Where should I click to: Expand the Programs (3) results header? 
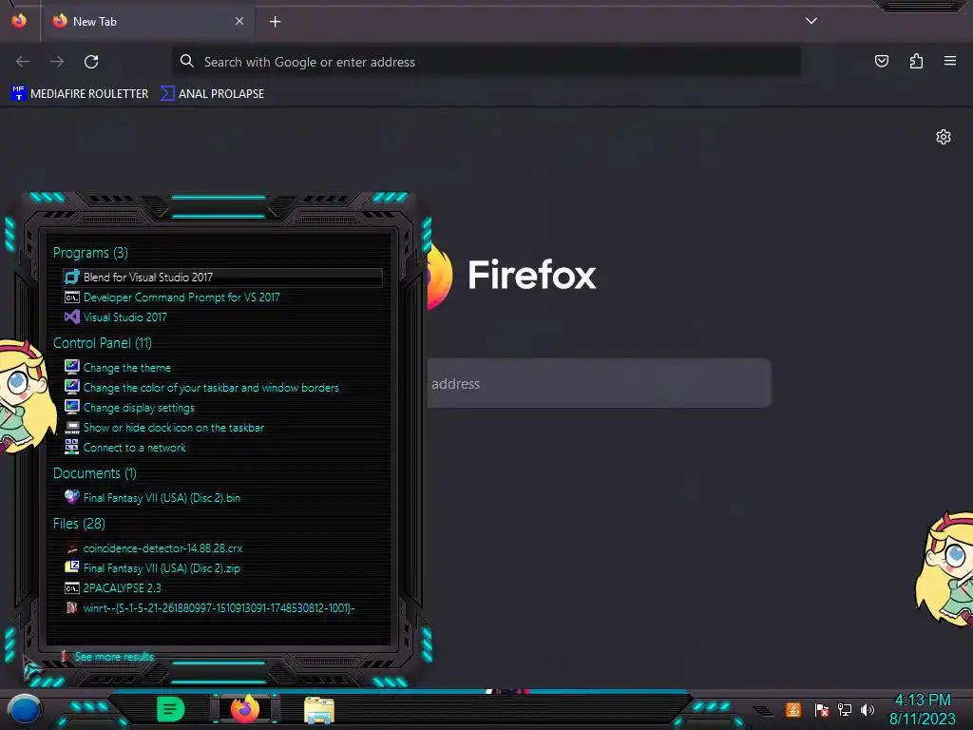click(90, 253)
